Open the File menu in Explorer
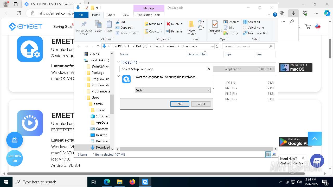Image resolution: width=333 pixels, height=187 pixels. (81, 15)
